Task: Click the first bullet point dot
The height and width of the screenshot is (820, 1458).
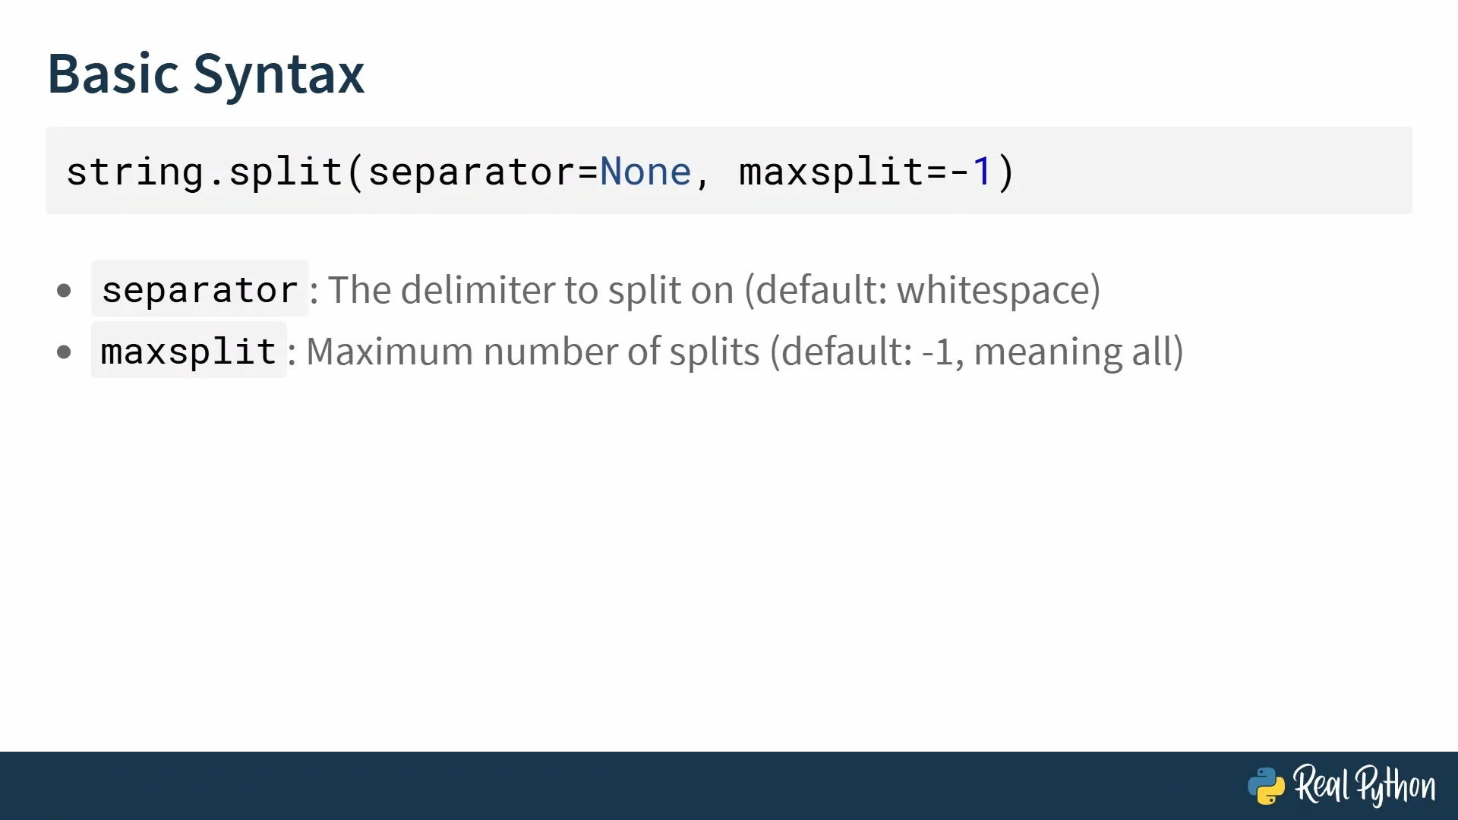Action: click(x=64, y=290)
